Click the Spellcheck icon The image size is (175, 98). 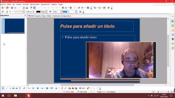coord(31,8)
